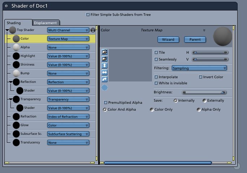The height and width of the screenshot is (173, 247).
Task: Click the double chevron next to Texture Map title
Action: [204, 30]
